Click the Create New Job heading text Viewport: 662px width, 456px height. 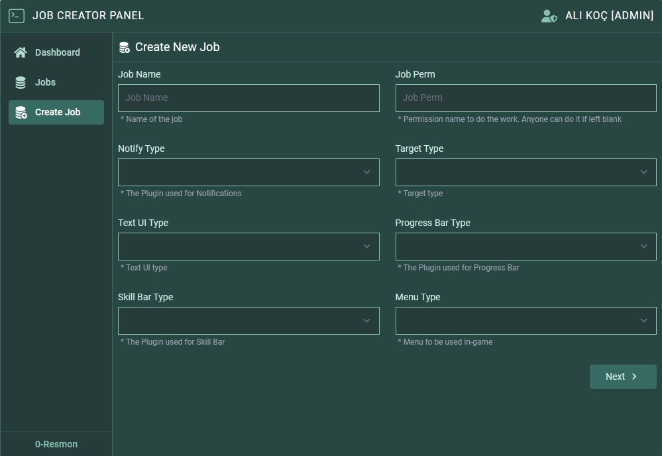[178, 47]
